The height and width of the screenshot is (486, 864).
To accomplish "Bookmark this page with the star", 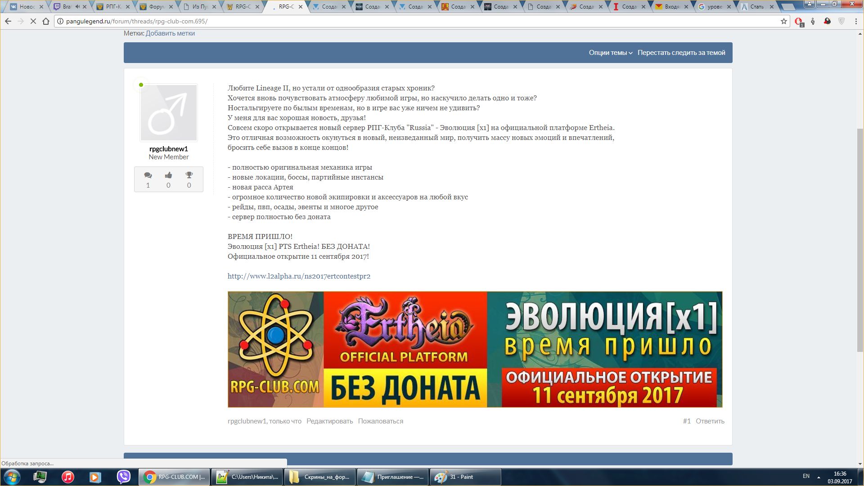I will 783,21.
